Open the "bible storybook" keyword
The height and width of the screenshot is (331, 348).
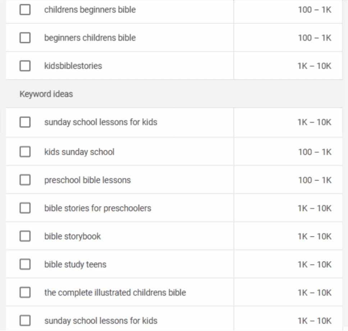pyautogui.click(x=73, y=236)
